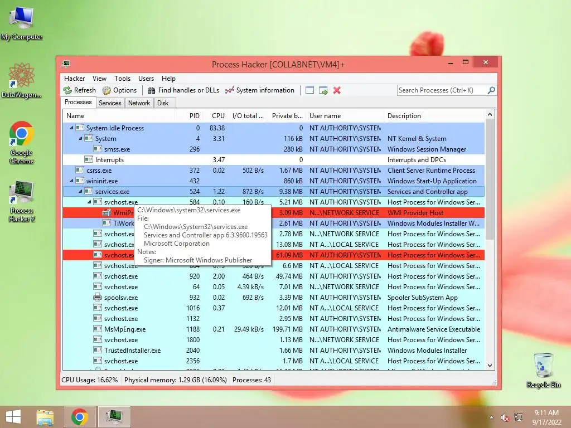571x428 pixels.
Task: Open the Hacker menu
Action: (74, 78)
